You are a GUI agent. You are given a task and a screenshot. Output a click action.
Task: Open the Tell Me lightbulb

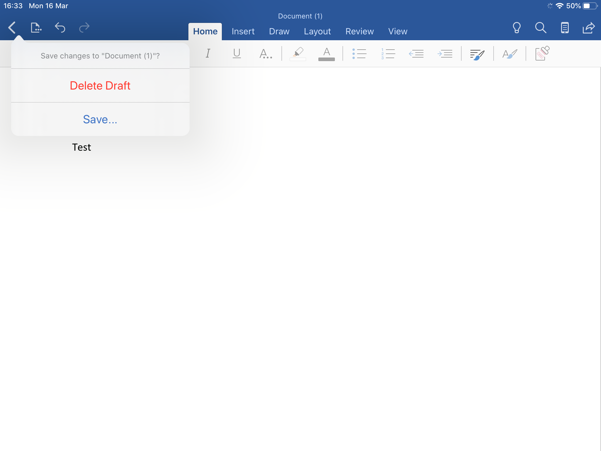516,28
